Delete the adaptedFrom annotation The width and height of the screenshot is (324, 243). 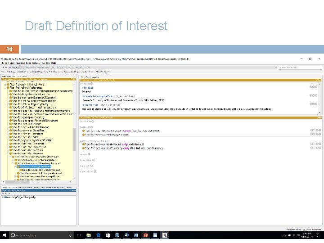click(314, 95)
